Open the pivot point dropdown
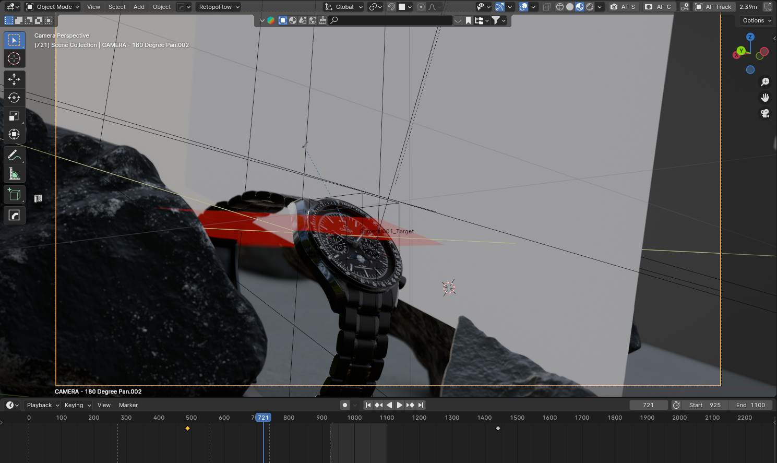 coord(375,7)
